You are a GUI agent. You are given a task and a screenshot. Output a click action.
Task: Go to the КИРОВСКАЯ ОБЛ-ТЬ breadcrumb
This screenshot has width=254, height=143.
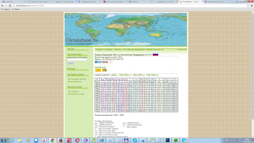coord(155,50)
